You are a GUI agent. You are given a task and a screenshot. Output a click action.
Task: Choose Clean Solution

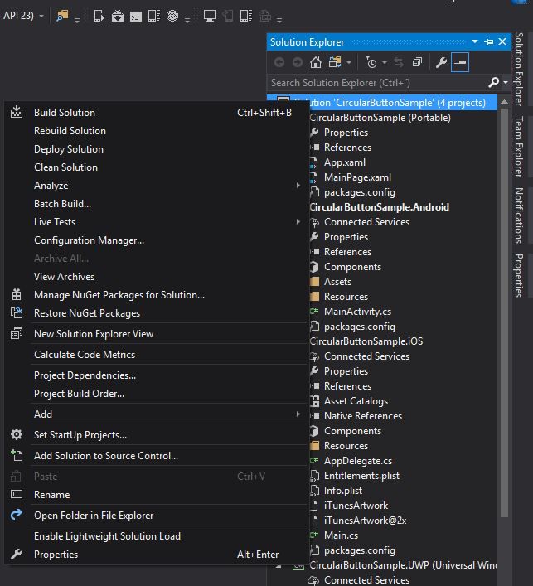coord(156,167)
